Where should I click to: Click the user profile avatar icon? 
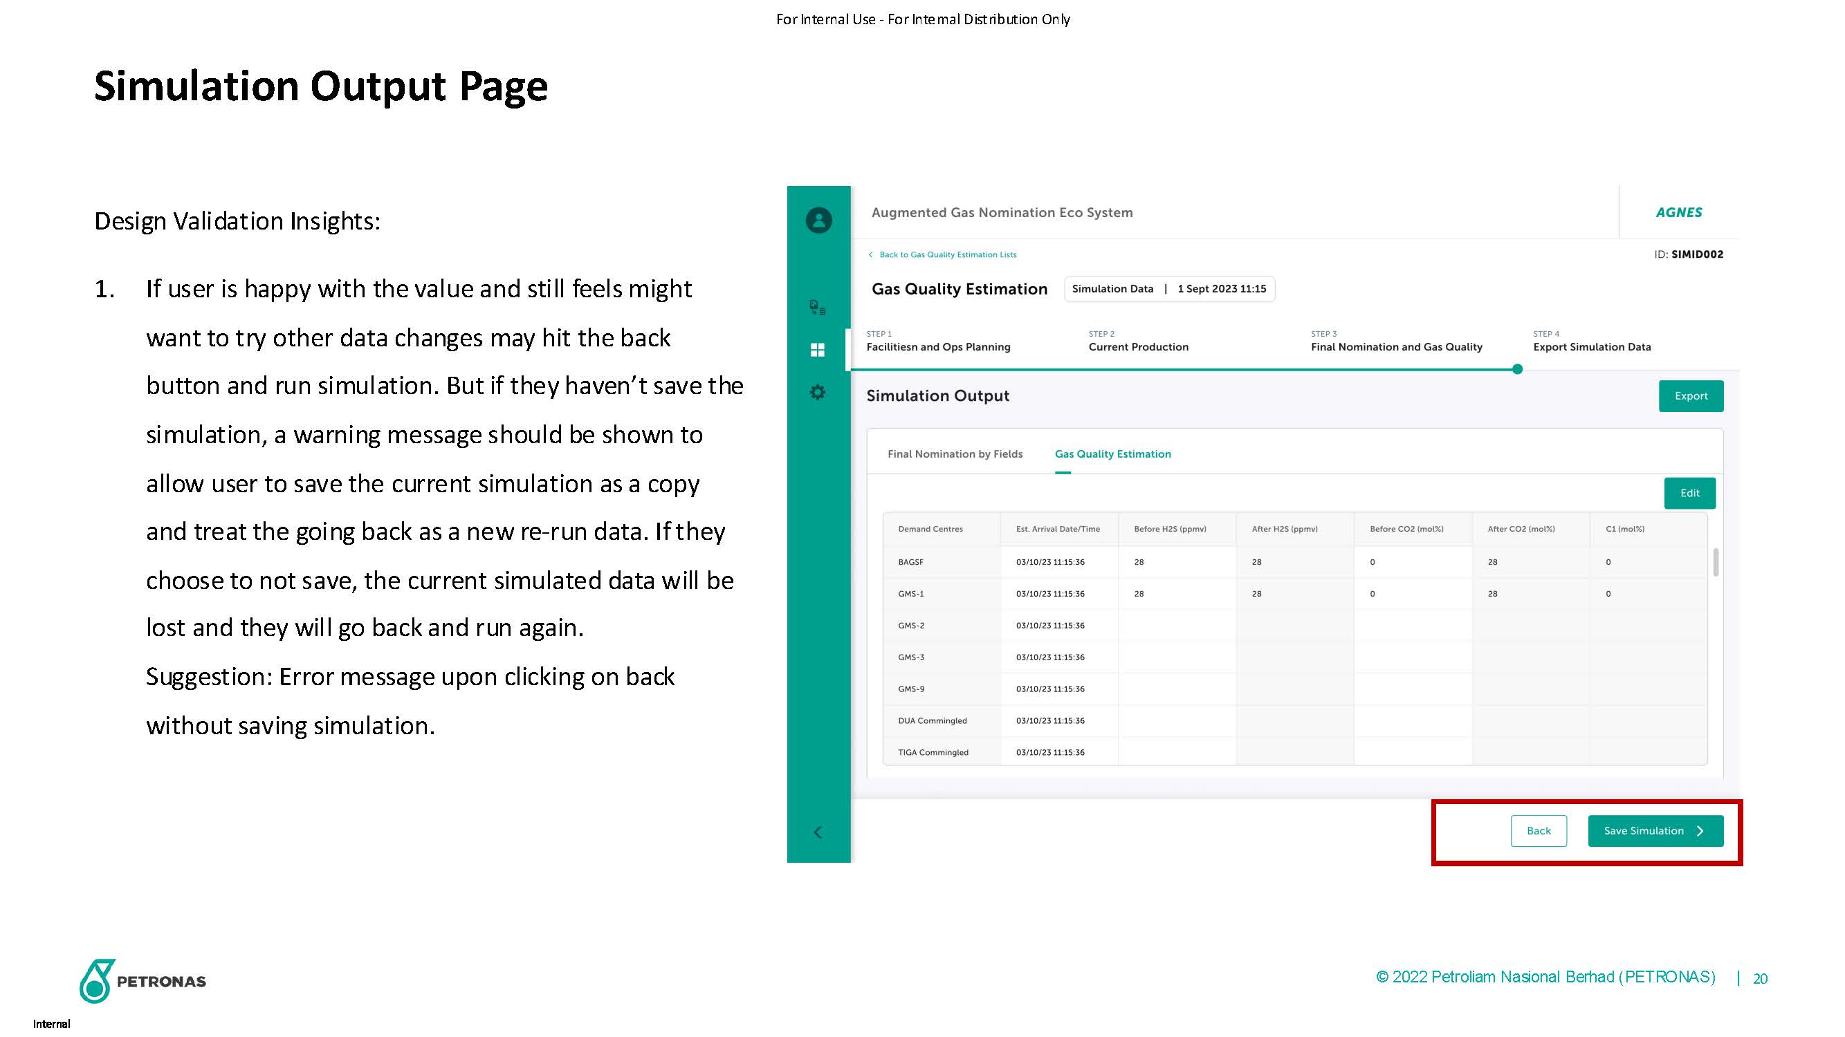(818, 221)
